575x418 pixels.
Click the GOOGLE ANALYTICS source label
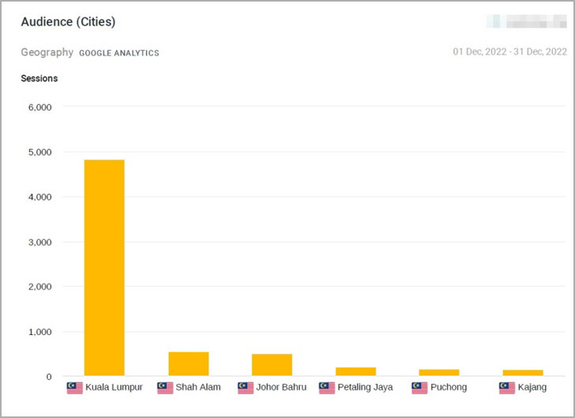coord(119,53)
